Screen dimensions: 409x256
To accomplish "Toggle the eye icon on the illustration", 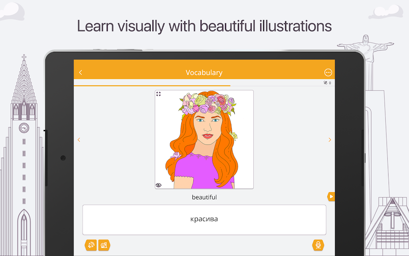I will pos(158,185).
